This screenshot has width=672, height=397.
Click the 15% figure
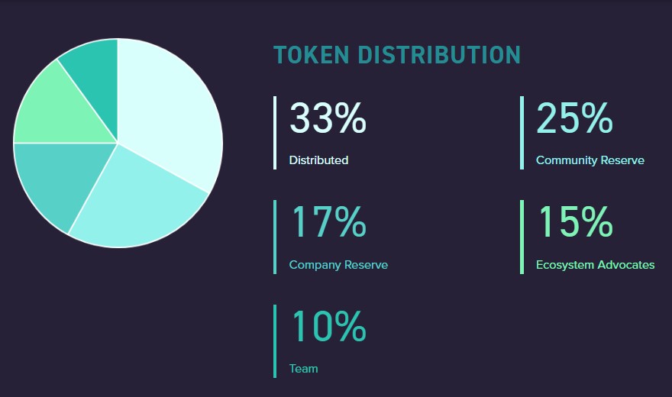tap(576, 221)
